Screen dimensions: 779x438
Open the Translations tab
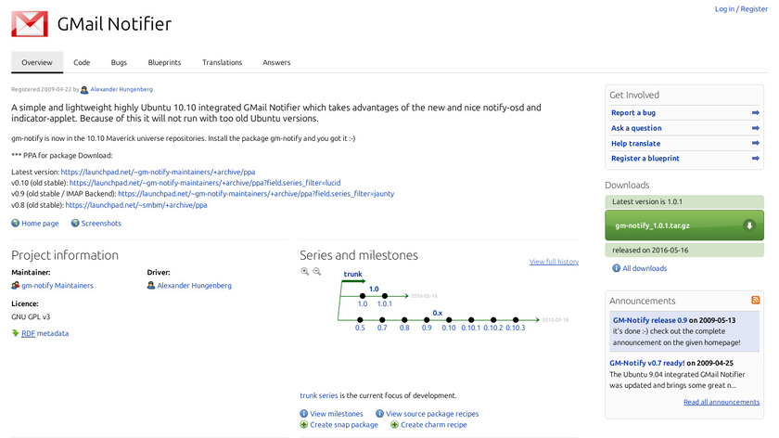(222, 62)
